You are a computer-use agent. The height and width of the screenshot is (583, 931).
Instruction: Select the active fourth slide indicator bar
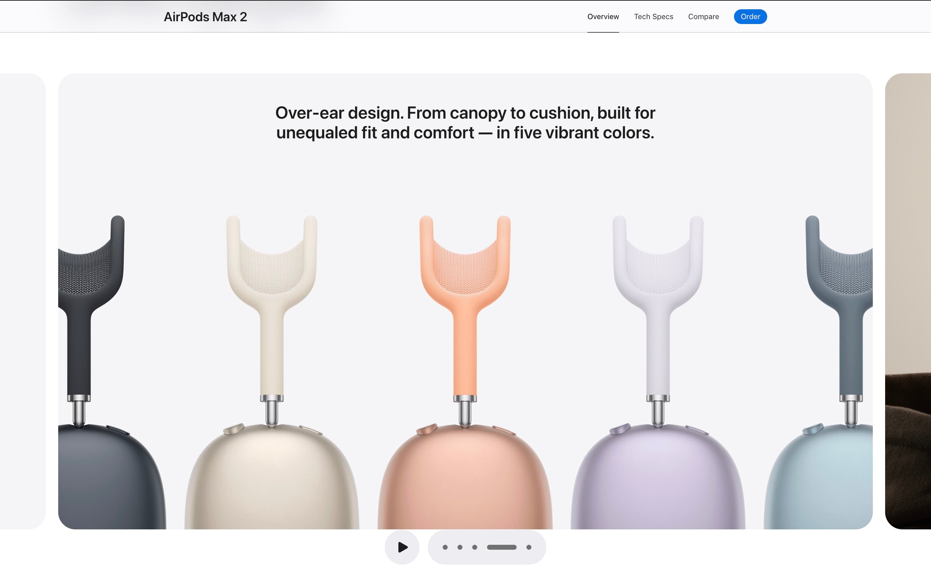[x=502, y=547]
